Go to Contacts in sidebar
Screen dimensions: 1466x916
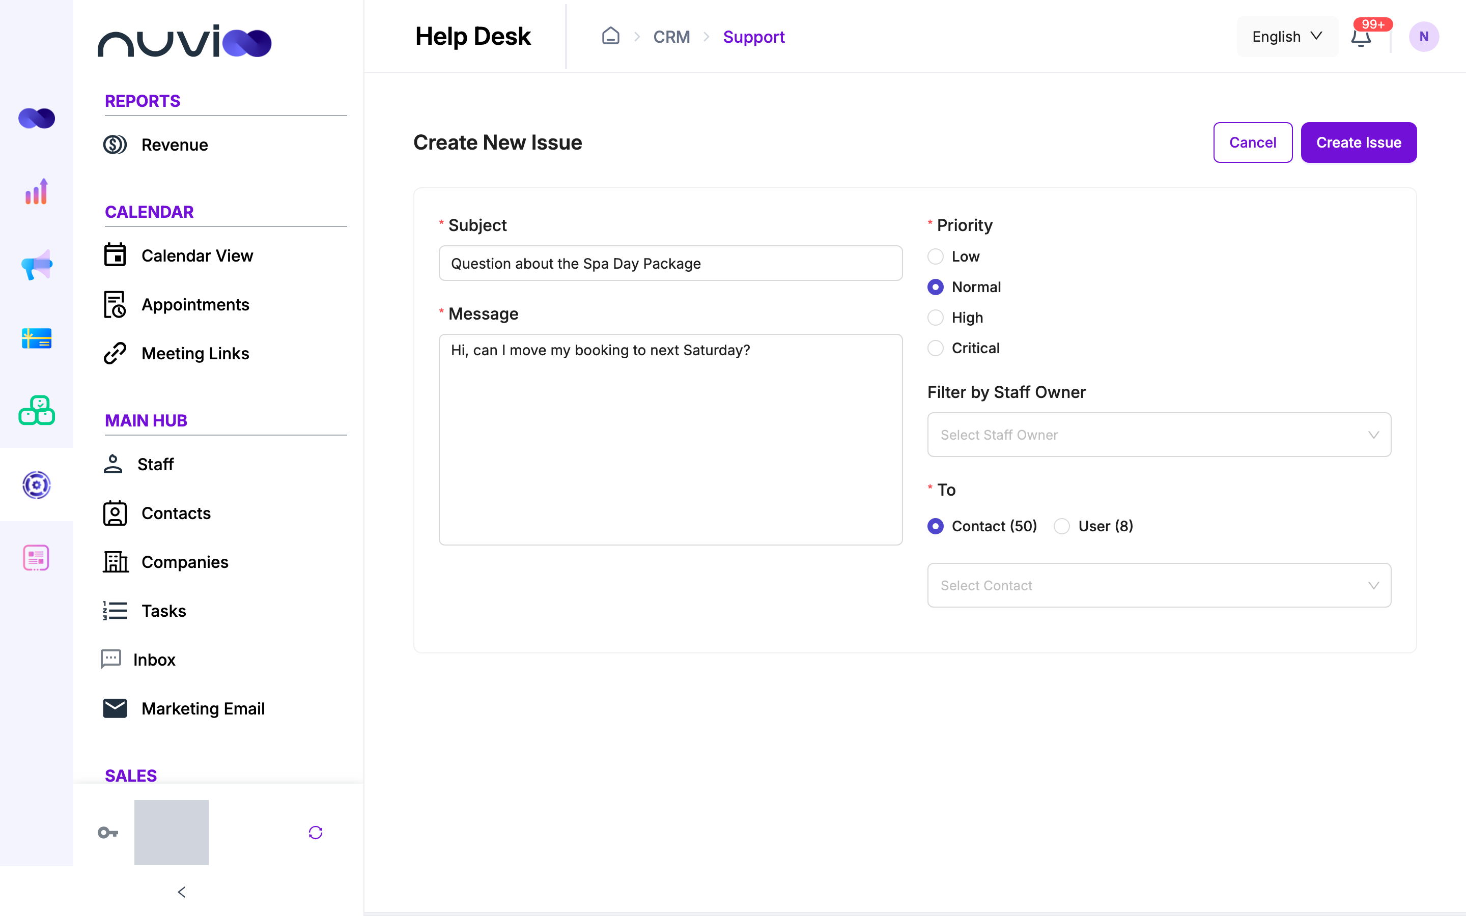176,513
